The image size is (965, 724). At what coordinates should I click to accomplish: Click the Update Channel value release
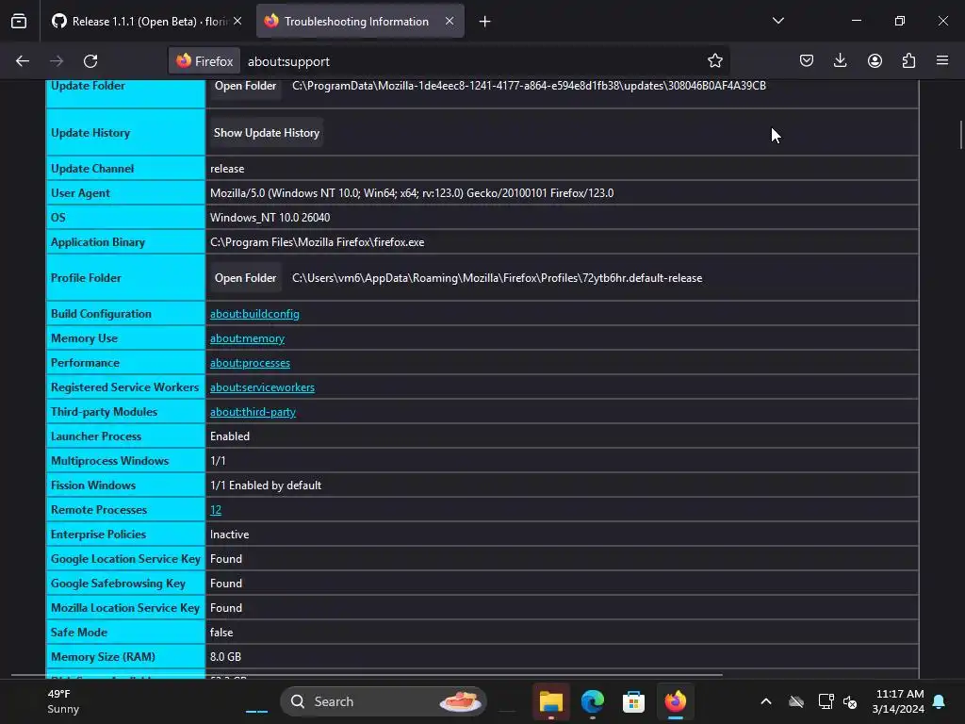click(x=227, y=169)
